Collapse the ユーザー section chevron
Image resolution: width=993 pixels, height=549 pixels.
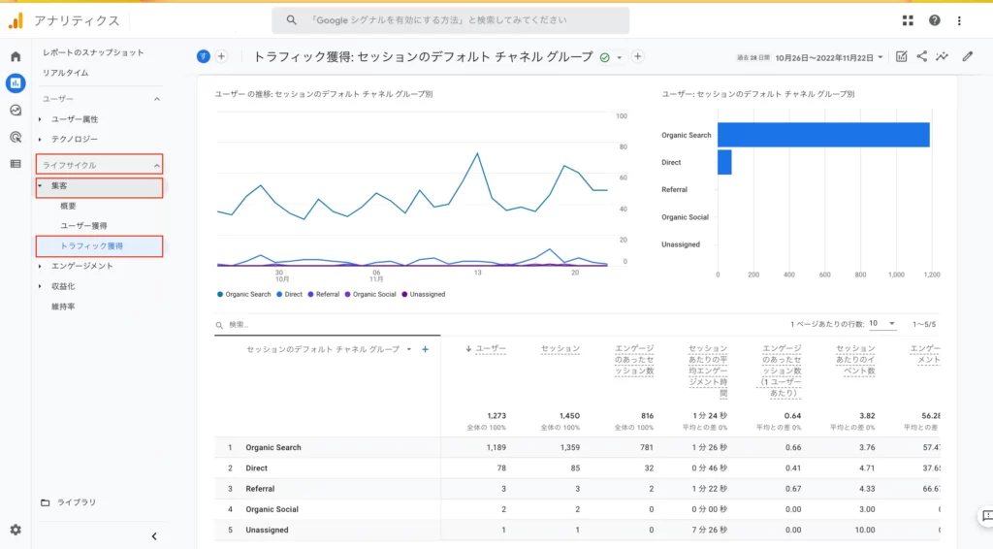(x=157, y=99)
